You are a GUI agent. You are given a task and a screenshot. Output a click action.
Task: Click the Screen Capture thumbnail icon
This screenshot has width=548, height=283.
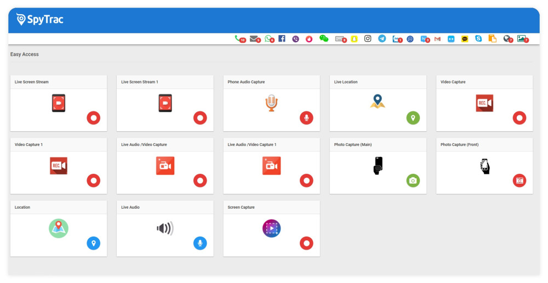pyautogui.click(x=271, y=228)
